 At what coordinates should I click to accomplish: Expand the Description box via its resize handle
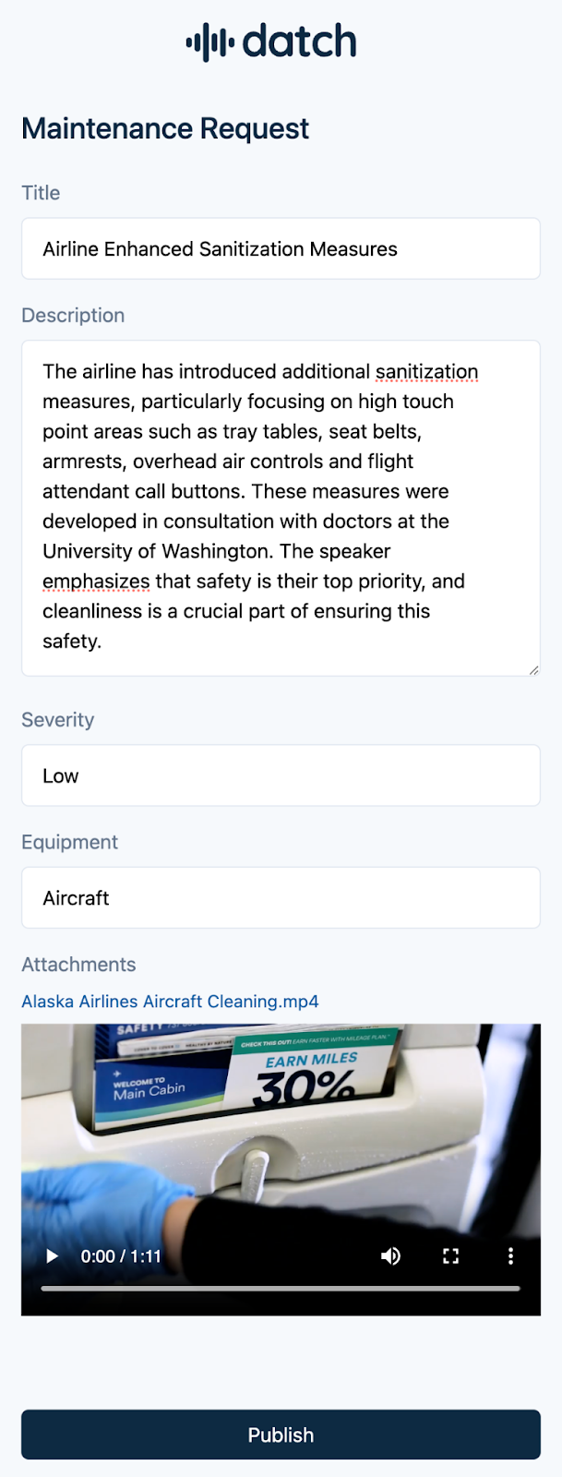click(x=532, y=668)
